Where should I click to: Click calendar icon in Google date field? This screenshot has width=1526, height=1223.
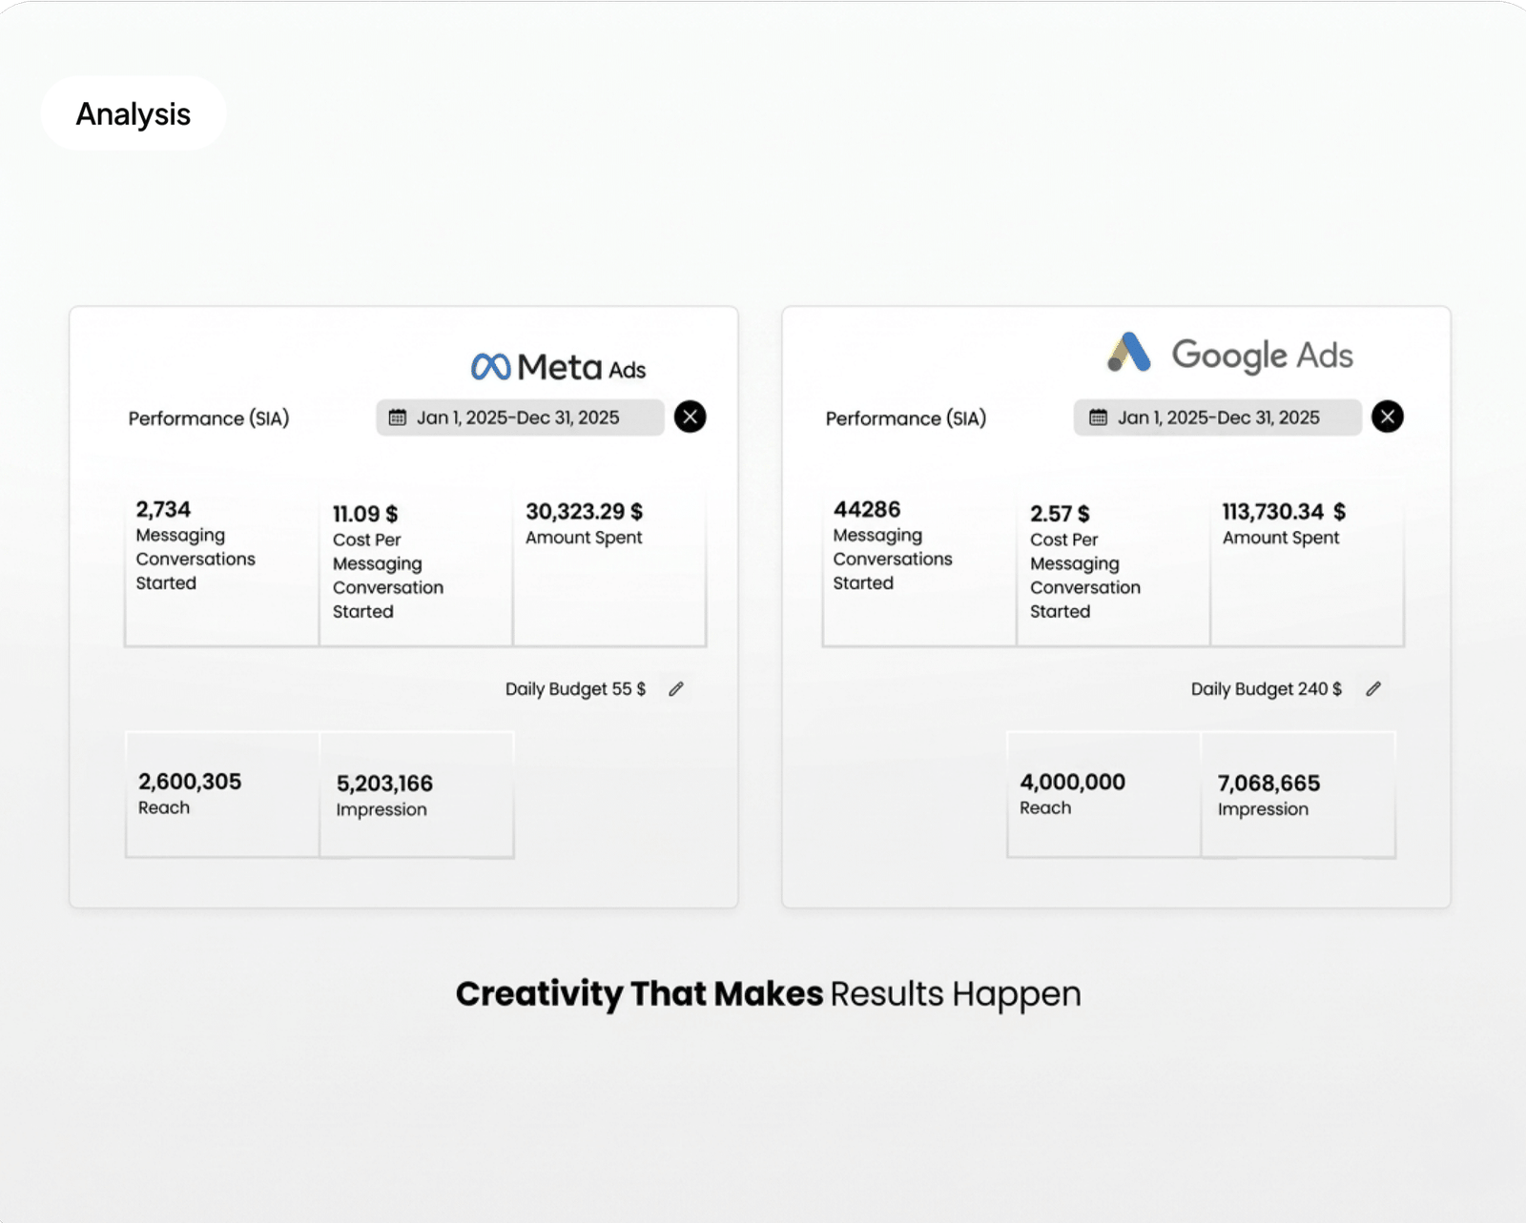[1099, 418]
